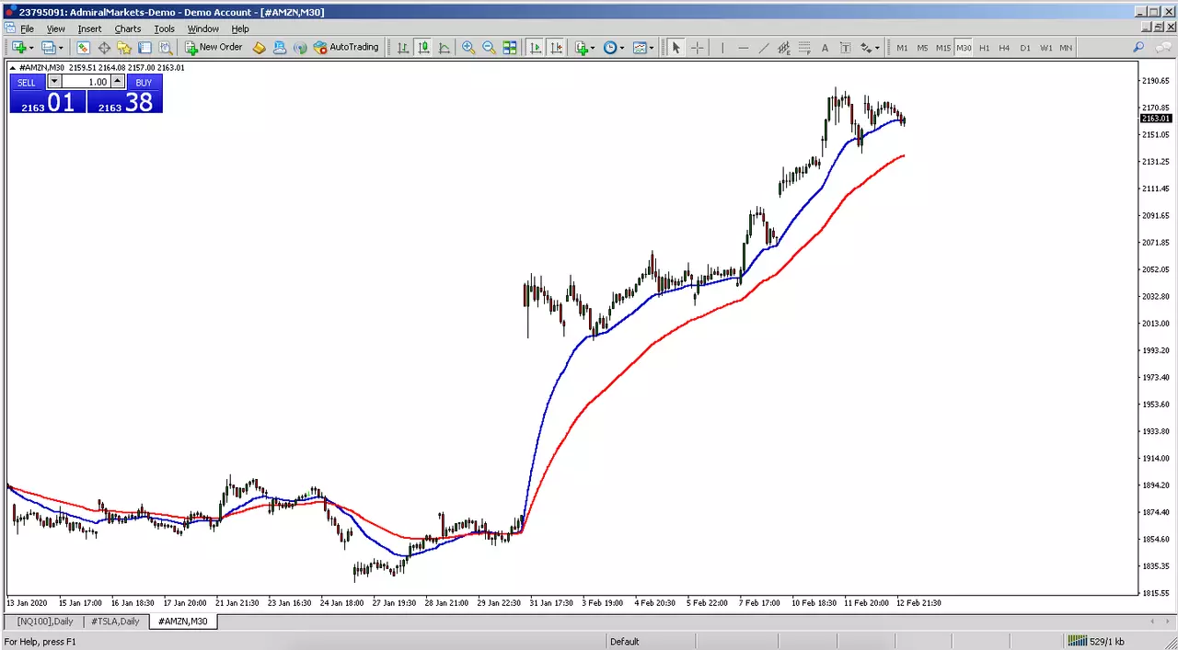Toggle the AutoTrading button
Screen dimensions: 1178x650
(x=346, y=48)
